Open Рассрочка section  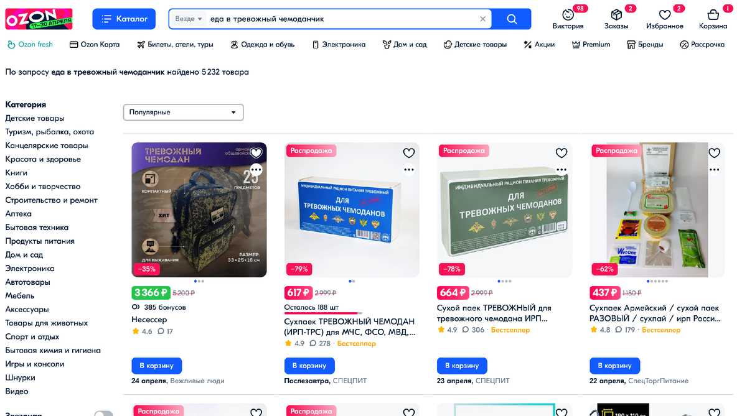[x=702, y=44]
